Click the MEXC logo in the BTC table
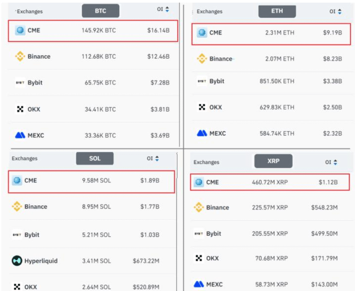Viewport: 355px width, 291px height. (20, 135)
